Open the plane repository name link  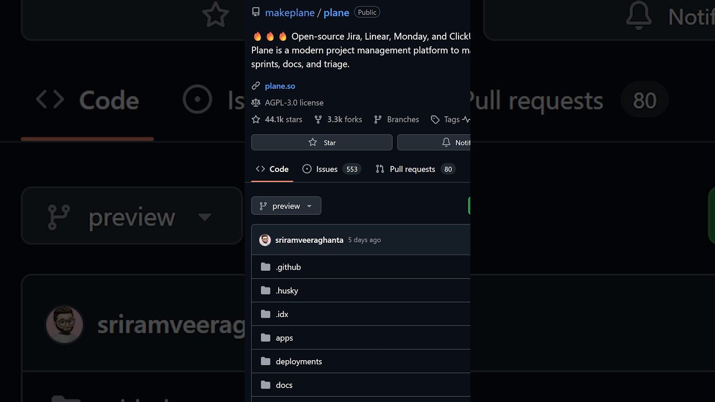(x=336, y=12)
